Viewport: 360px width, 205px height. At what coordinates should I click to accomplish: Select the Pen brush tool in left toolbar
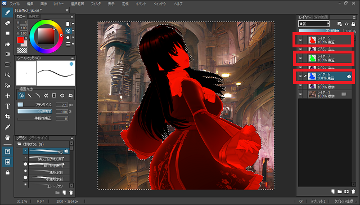(x=7, y=12)
